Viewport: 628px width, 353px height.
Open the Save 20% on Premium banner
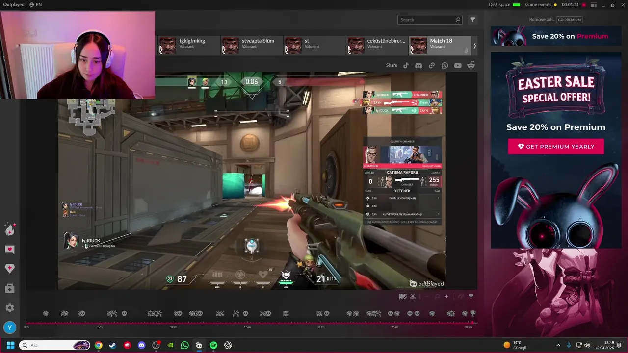point(556,36)
